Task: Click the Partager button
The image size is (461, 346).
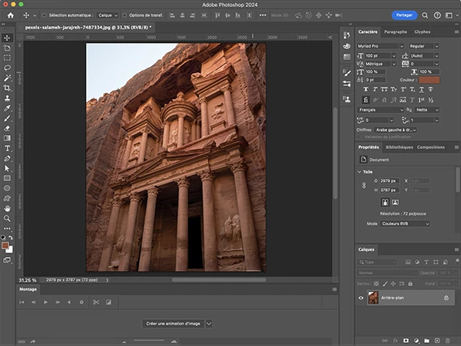Action: click(404, 15)
